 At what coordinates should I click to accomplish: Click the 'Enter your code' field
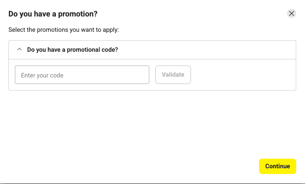click(x=82, y=75)
